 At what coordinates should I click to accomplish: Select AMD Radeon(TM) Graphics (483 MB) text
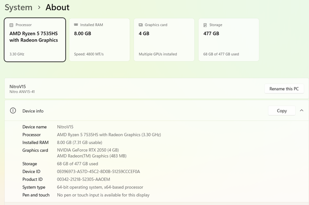[92, 156]
